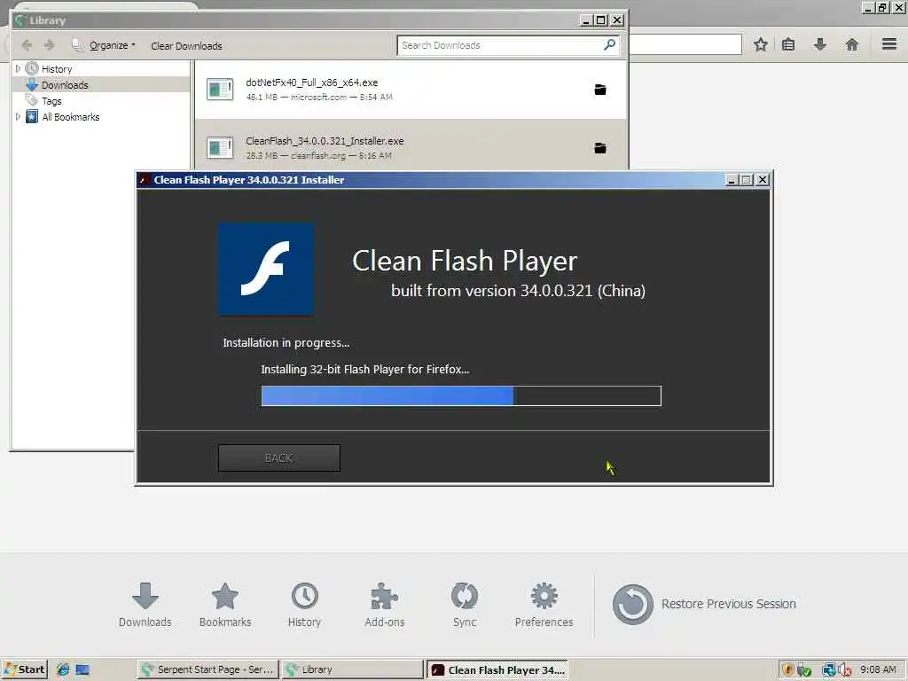Select dotNetFx40_Full_x86_x64.exe download entry
This screenshot has width=908, height=681.
(410, 90)
